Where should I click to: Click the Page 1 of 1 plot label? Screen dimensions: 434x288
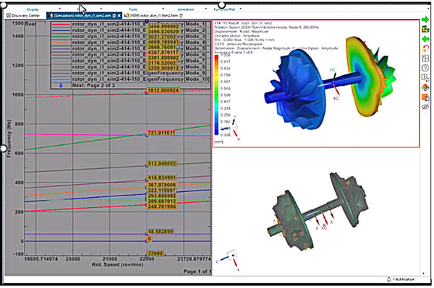pyautogui.click(x=197, y=271)
